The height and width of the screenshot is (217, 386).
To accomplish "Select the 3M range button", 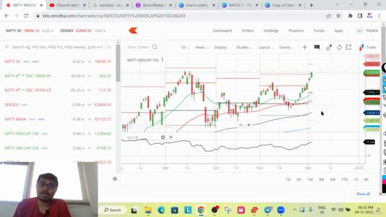I will point(321,180).
